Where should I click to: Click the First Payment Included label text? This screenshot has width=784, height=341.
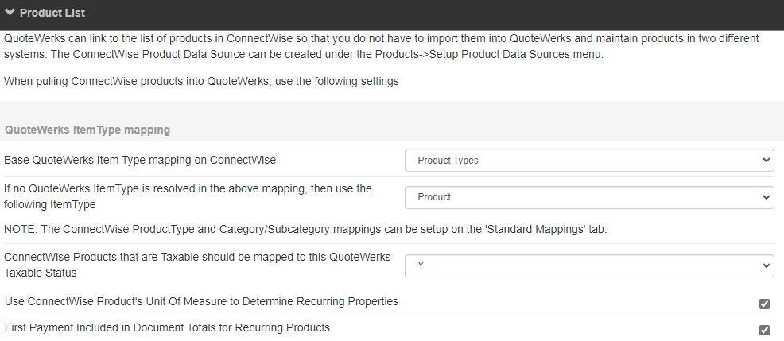[167, 327]
